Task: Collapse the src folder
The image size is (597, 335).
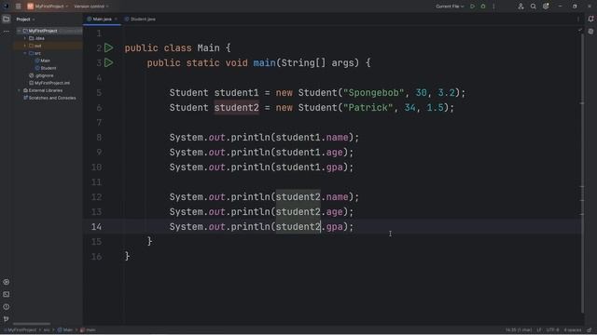Action: (25, 53)
